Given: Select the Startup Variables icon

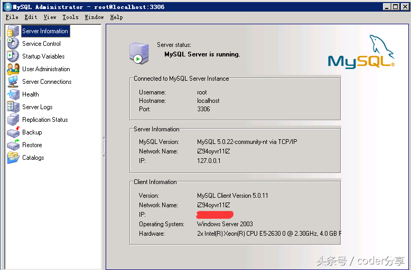Looking at the screenshot, I should click(13, 56).
